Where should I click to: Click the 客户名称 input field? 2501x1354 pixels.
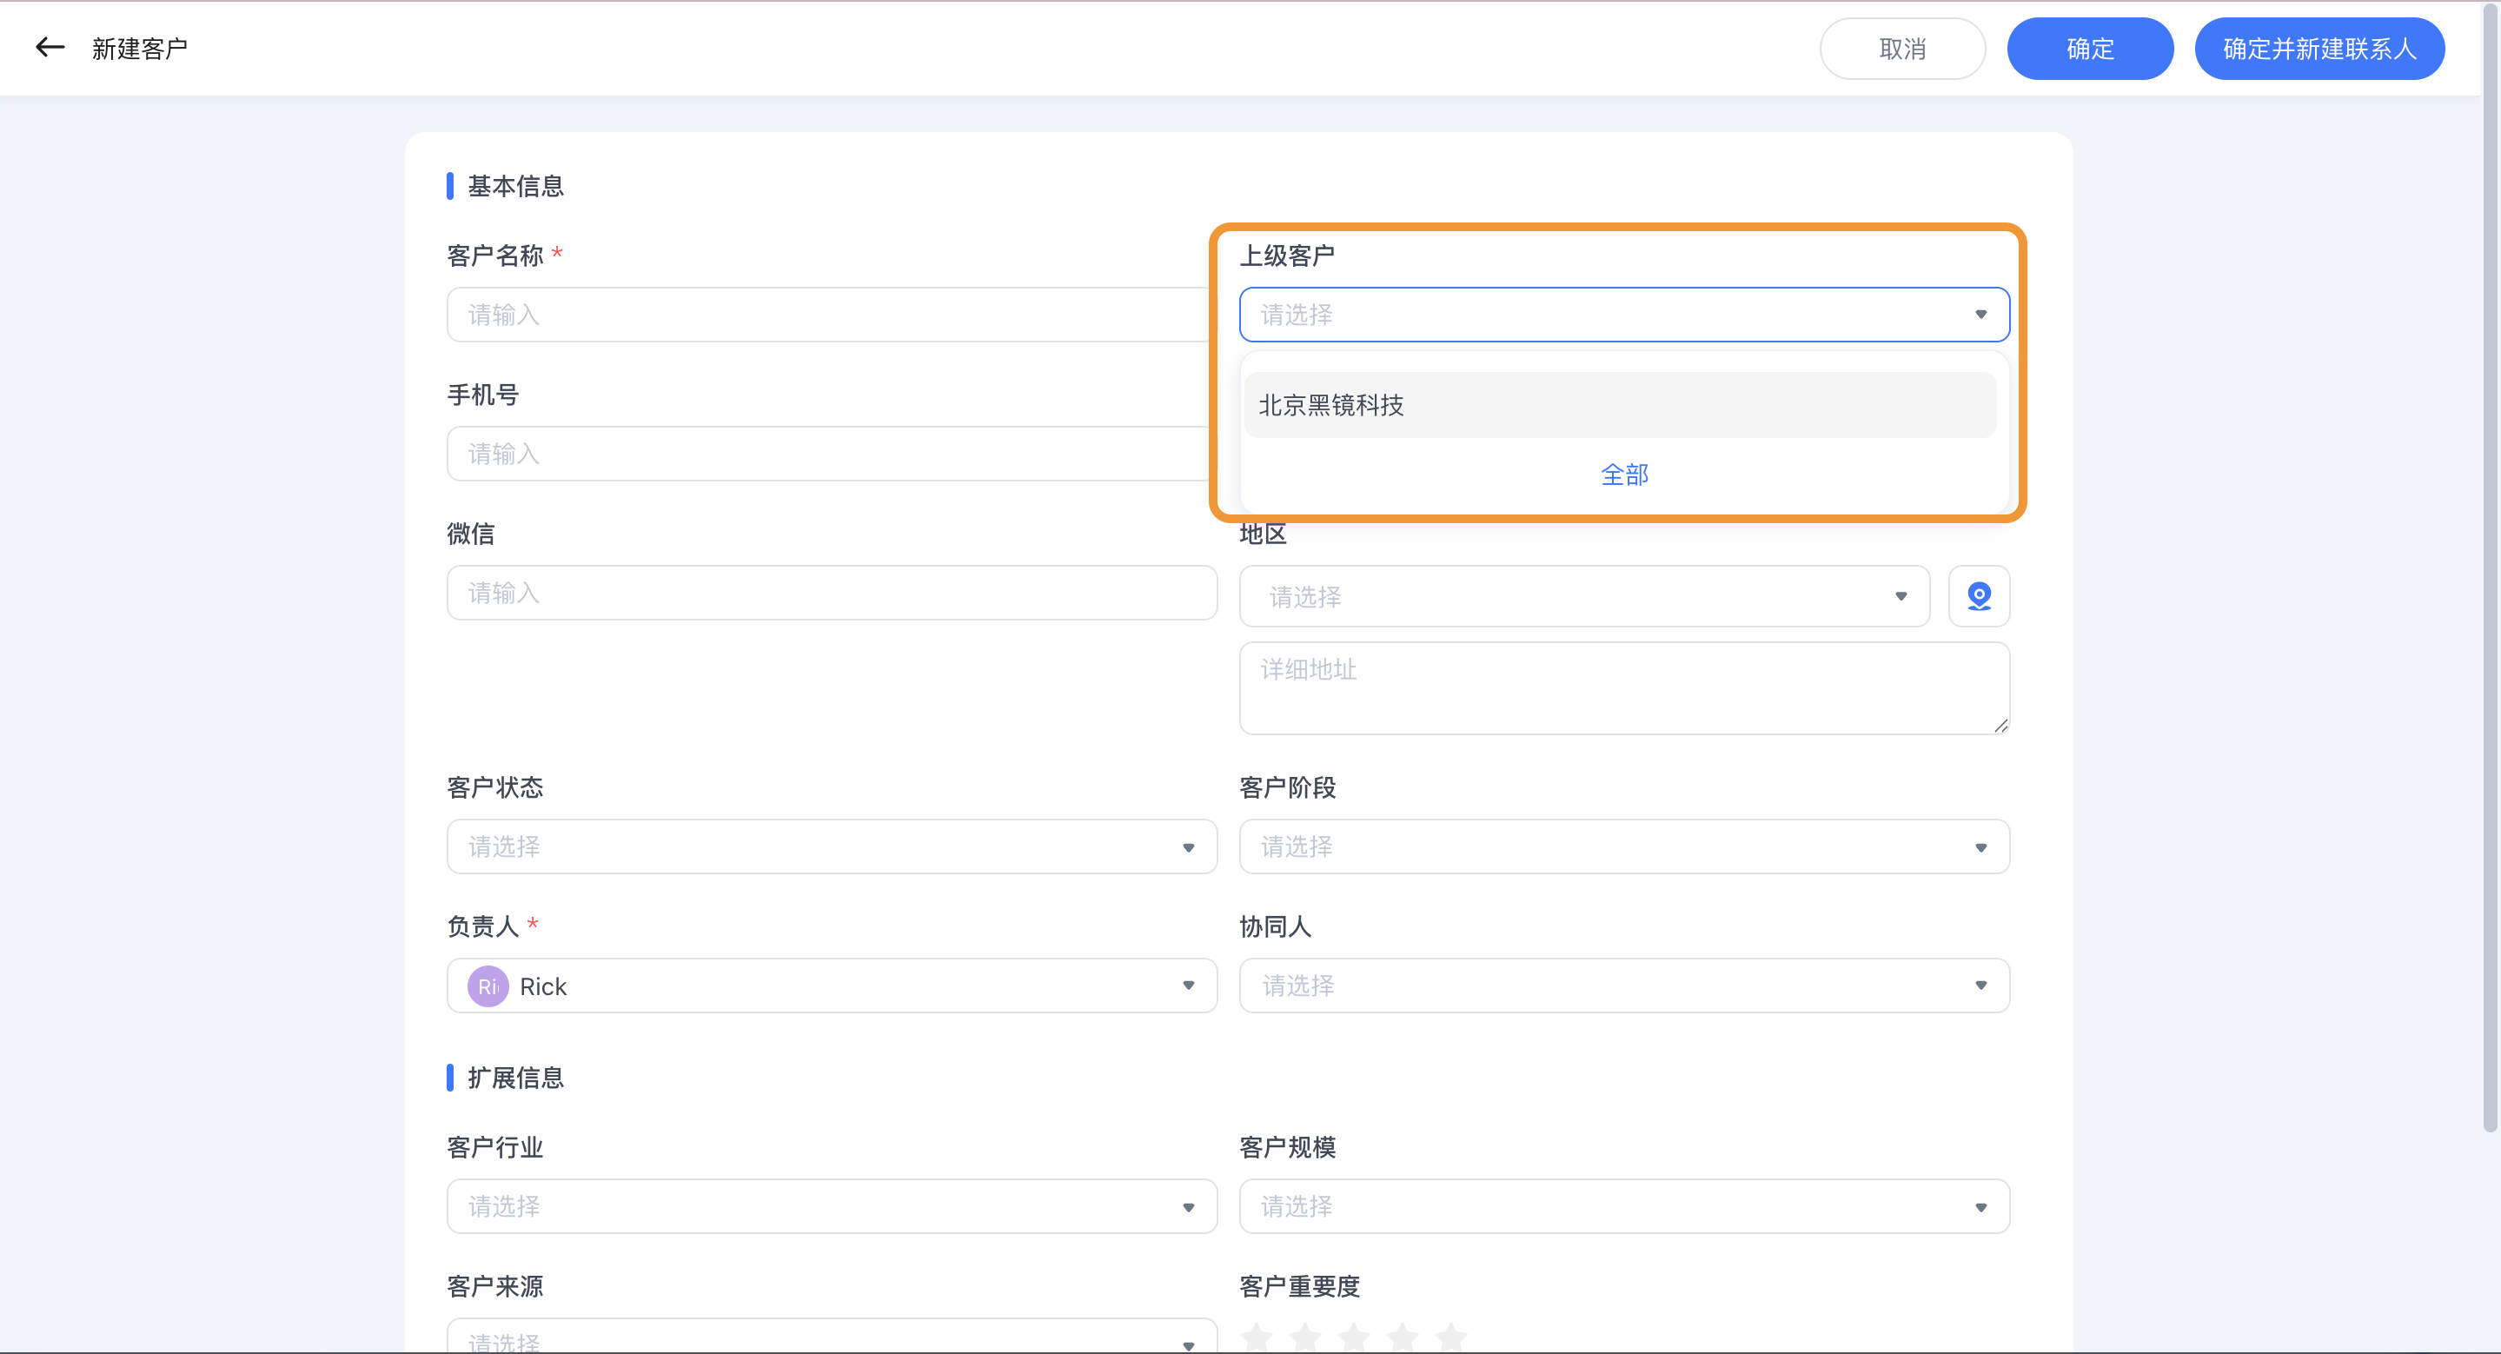click(831, 314)
